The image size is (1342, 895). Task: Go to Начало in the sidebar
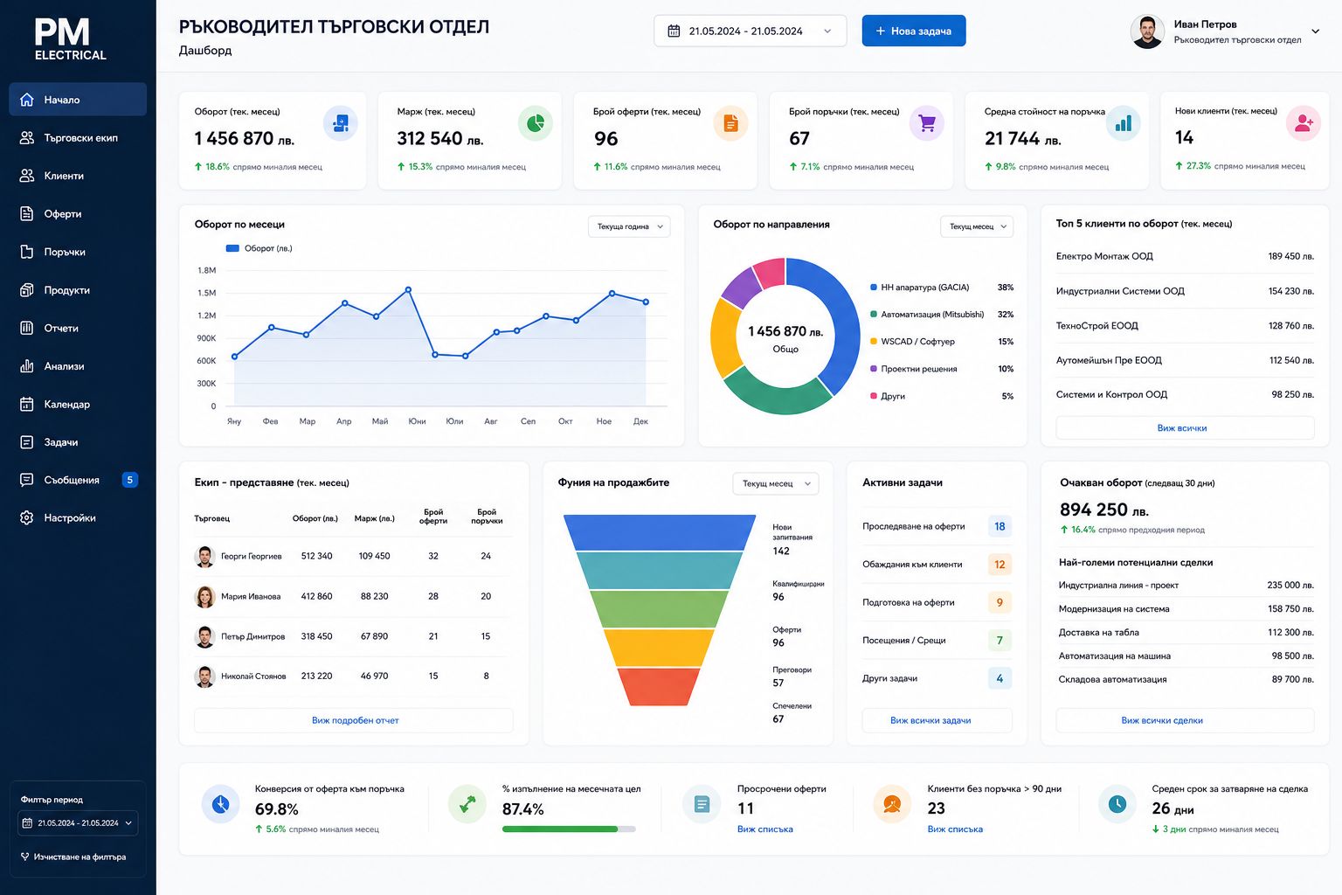(x=78, y=100)
